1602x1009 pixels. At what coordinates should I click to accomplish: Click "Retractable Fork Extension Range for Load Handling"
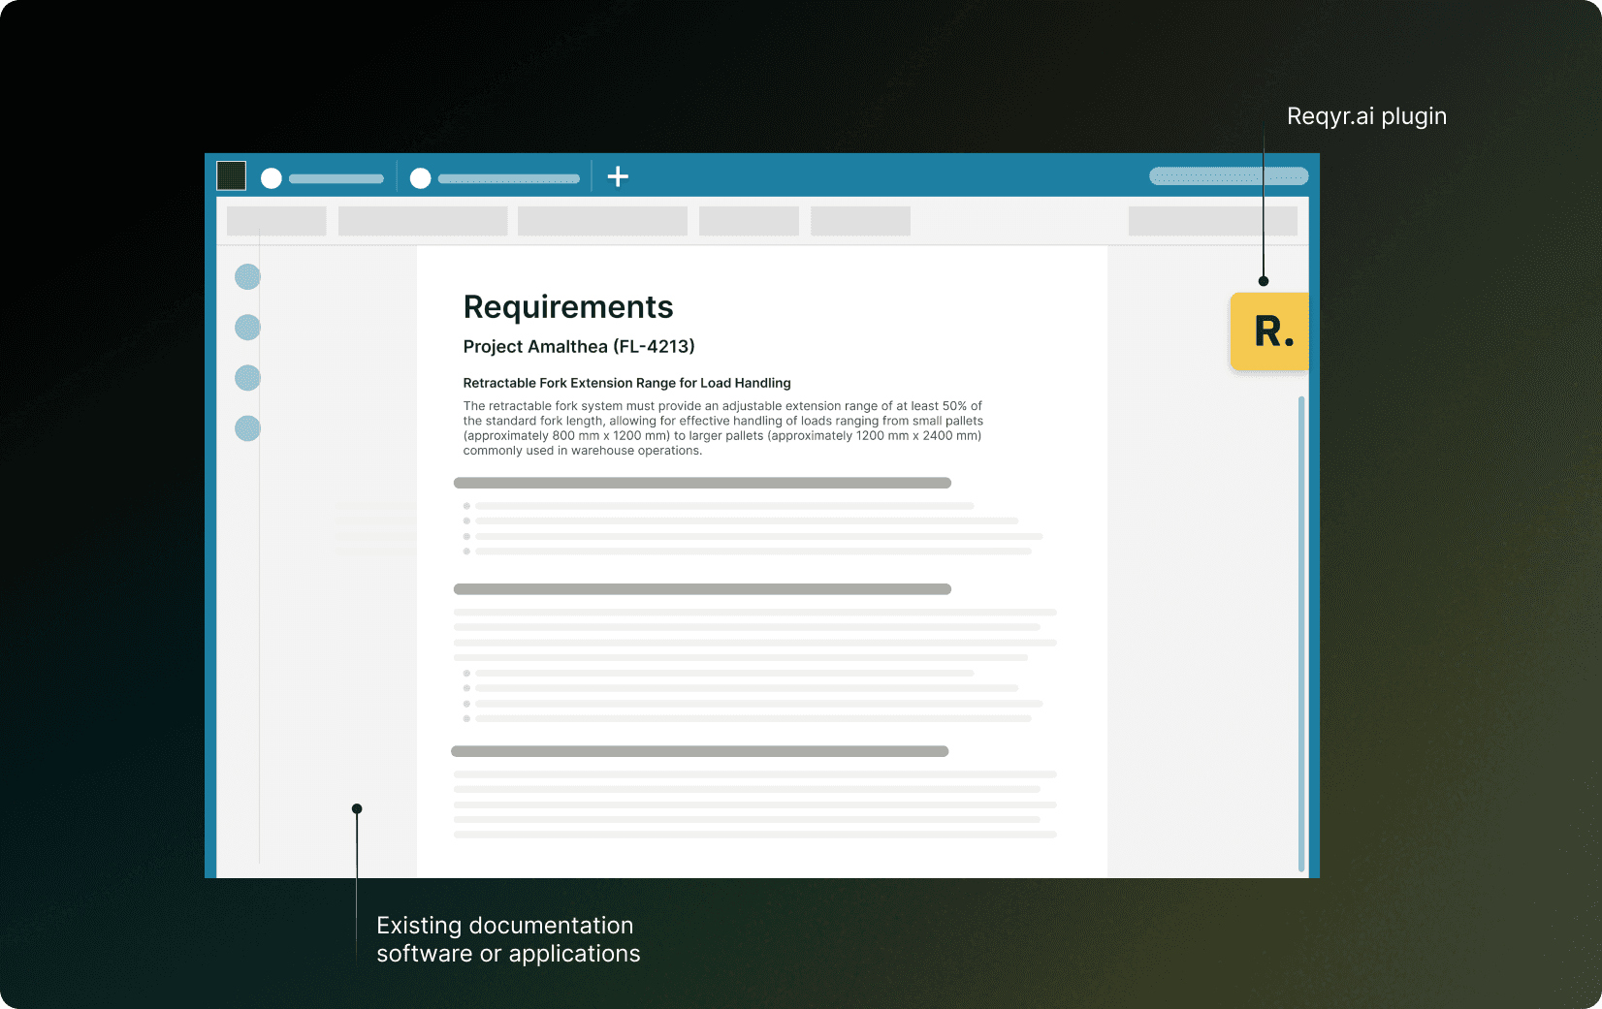[627, 383]
